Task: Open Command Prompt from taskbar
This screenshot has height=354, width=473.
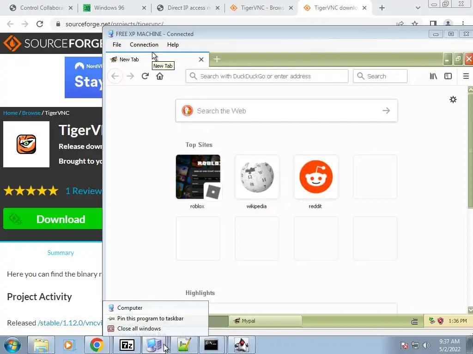Action: [x=211, y=345]
